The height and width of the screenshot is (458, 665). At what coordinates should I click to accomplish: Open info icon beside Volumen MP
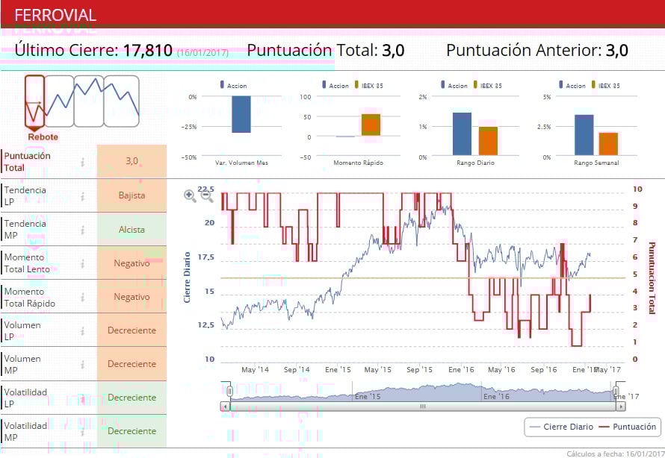coord(83,365)
